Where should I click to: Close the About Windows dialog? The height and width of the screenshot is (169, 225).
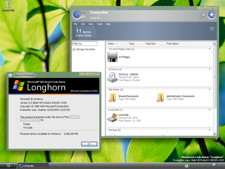(95, 74)
